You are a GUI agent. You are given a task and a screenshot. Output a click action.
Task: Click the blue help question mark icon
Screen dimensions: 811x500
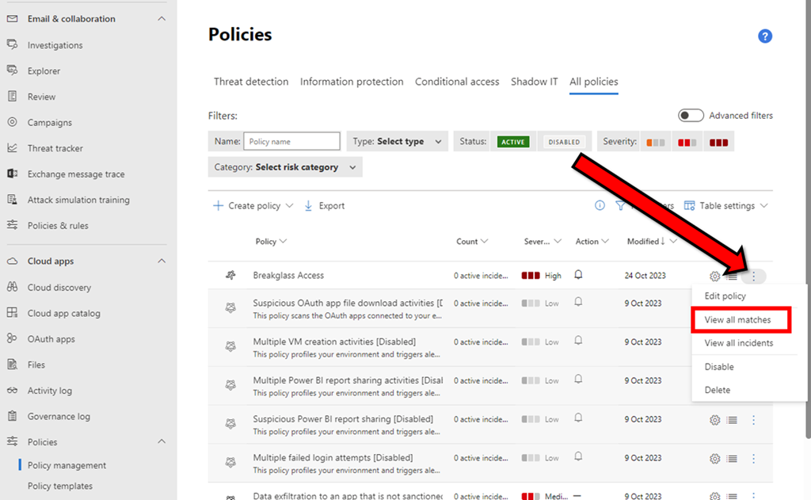[x=764, y=36]
